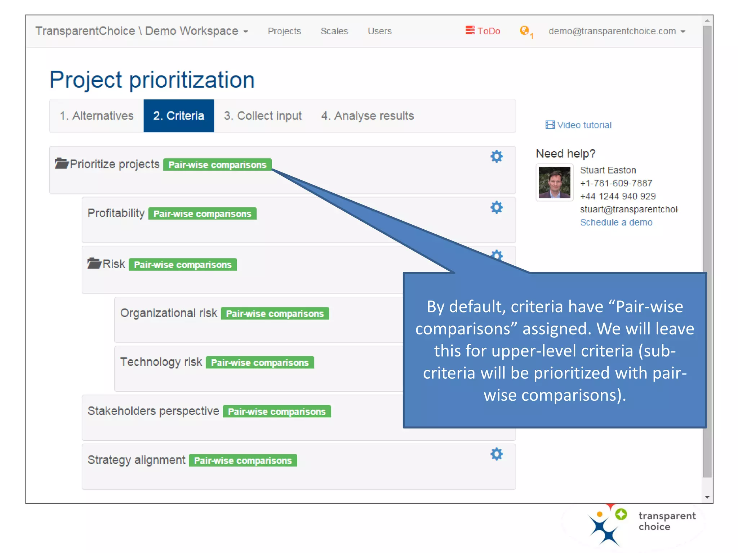
Task: Expand the Demo Workspace dropdown
Action: [x=246, y=31]
